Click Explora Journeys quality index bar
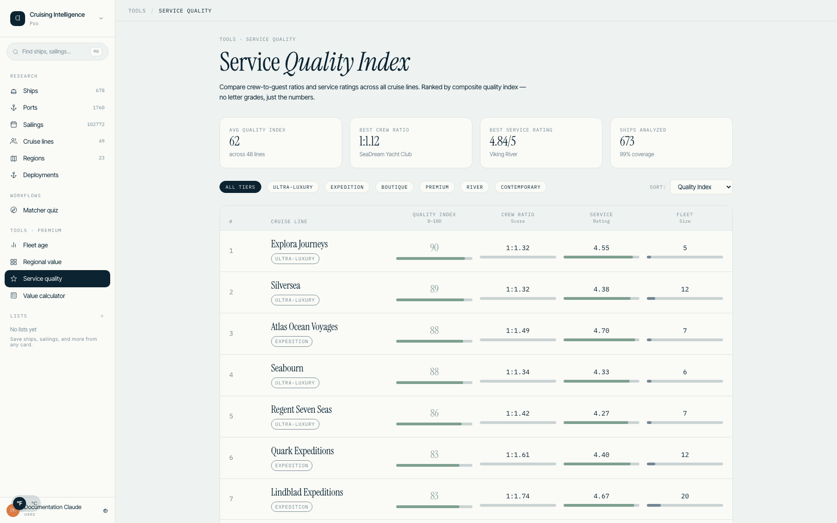Viewport: 837px width, 523px height. [434, 258]
